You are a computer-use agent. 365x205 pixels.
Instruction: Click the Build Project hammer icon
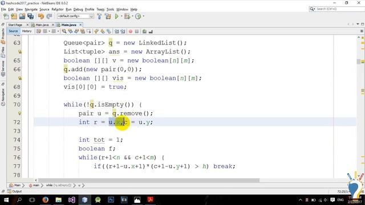tap(99, 17)
